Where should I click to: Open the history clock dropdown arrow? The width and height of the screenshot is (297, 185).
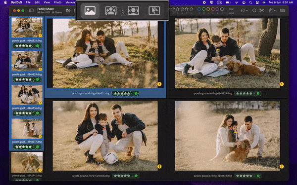247,11
